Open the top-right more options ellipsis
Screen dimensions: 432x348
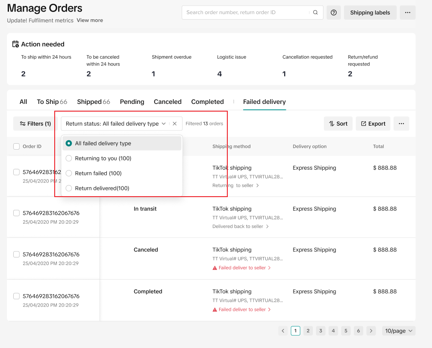pos(407,12)
